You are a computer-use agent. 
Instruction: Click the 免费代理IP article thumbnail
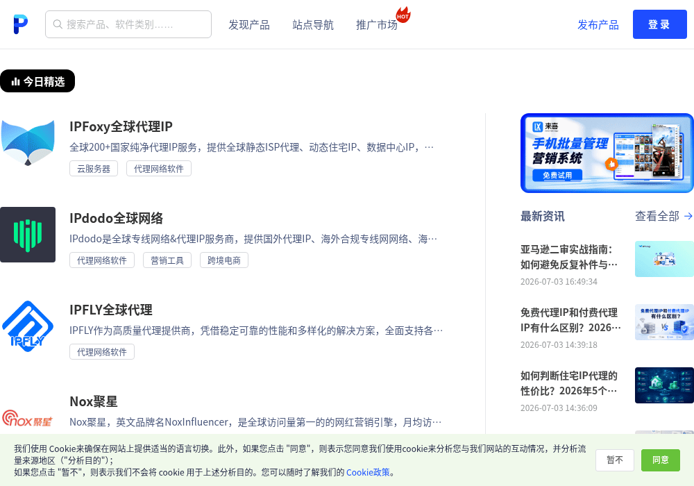(x=664, y=322)
